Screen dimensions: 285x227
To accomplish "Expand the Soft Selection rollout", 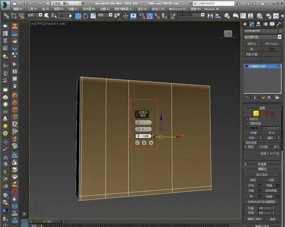I will pos(262,164).
